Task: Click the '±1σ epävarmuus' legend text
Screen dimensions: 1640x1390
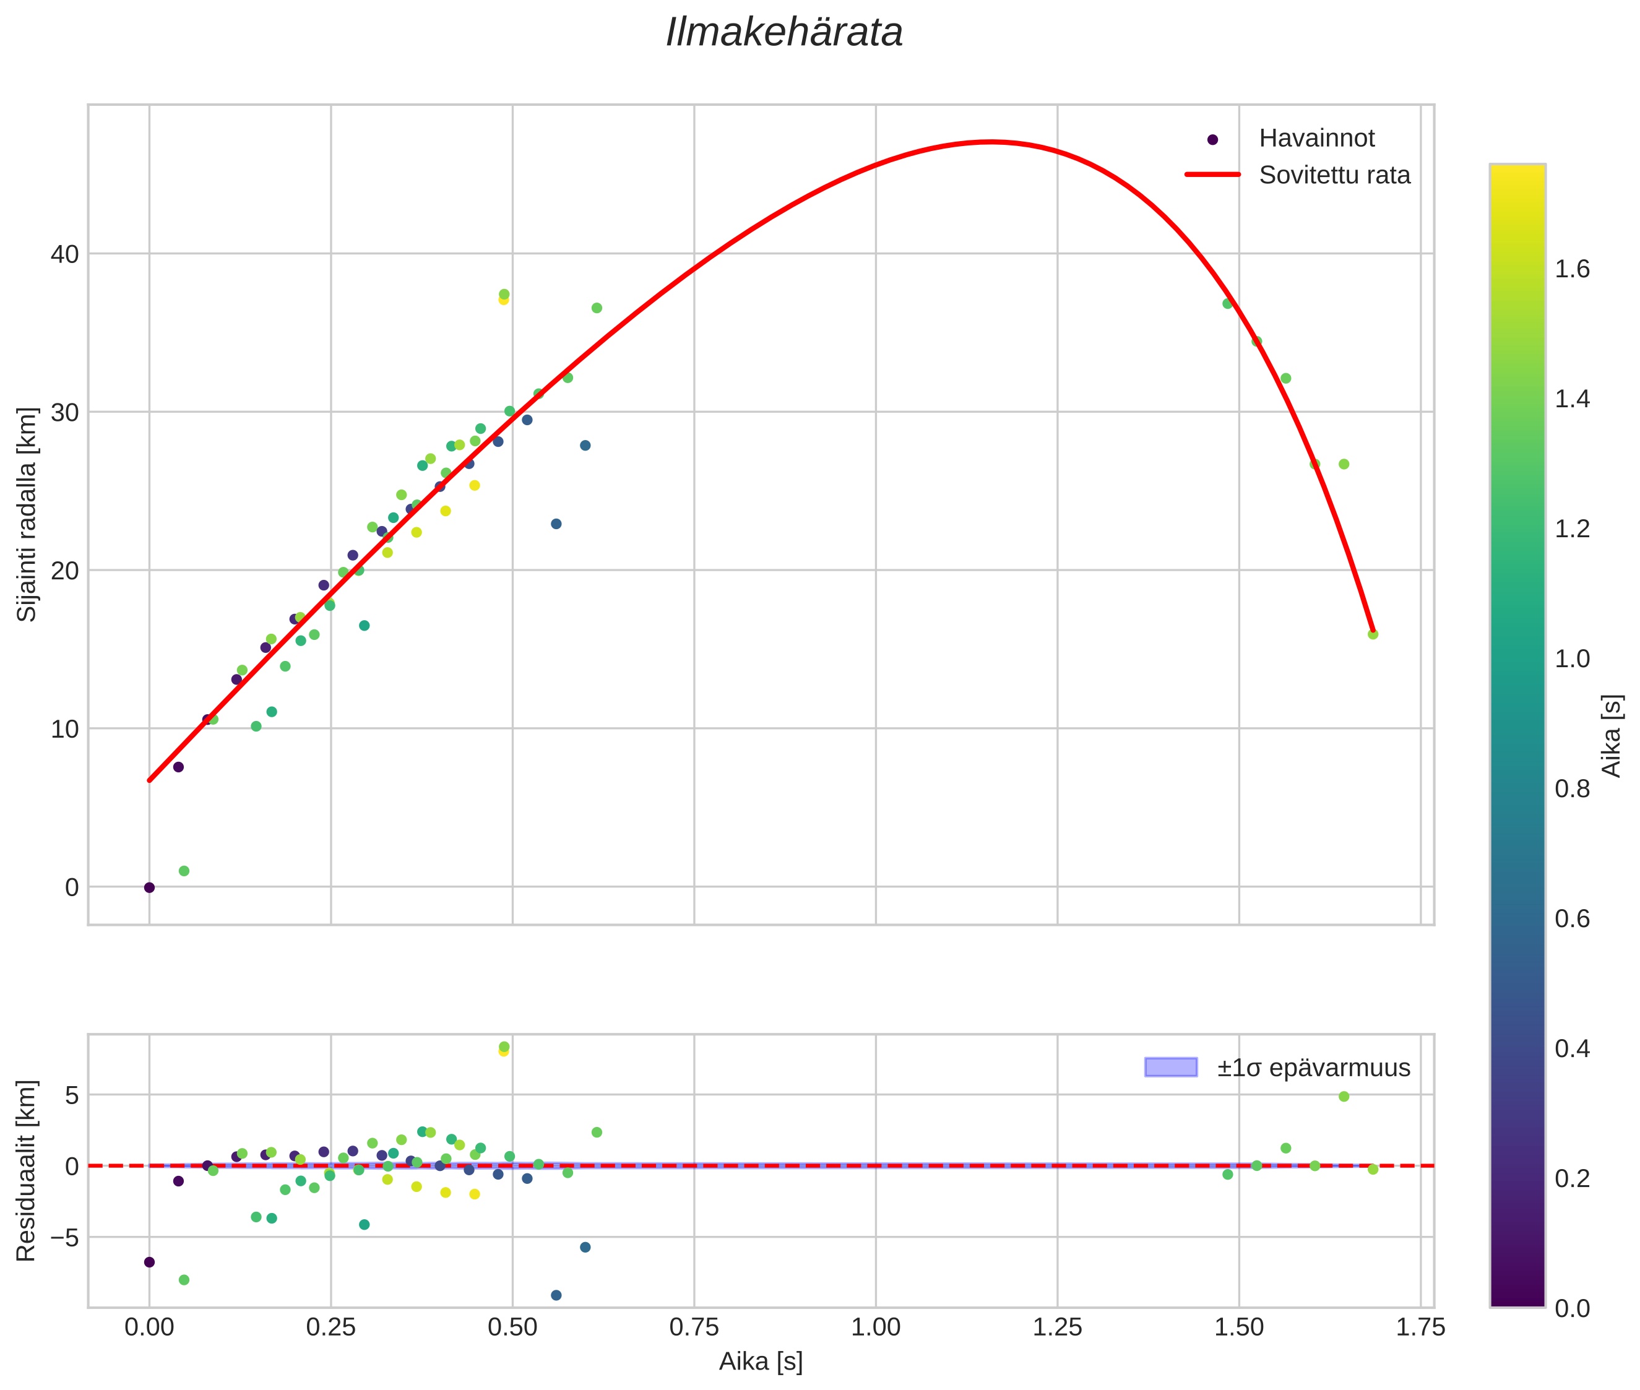Action: pyautogui.click(x=1313, y=1068)
